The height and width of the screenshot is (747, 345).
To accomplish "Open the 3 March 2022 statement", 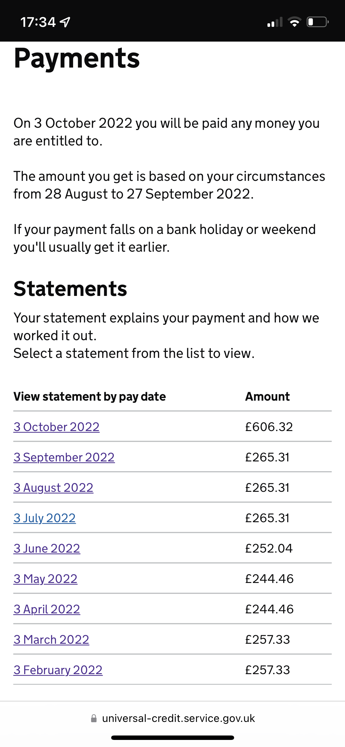I will click(x=51, y=640).
